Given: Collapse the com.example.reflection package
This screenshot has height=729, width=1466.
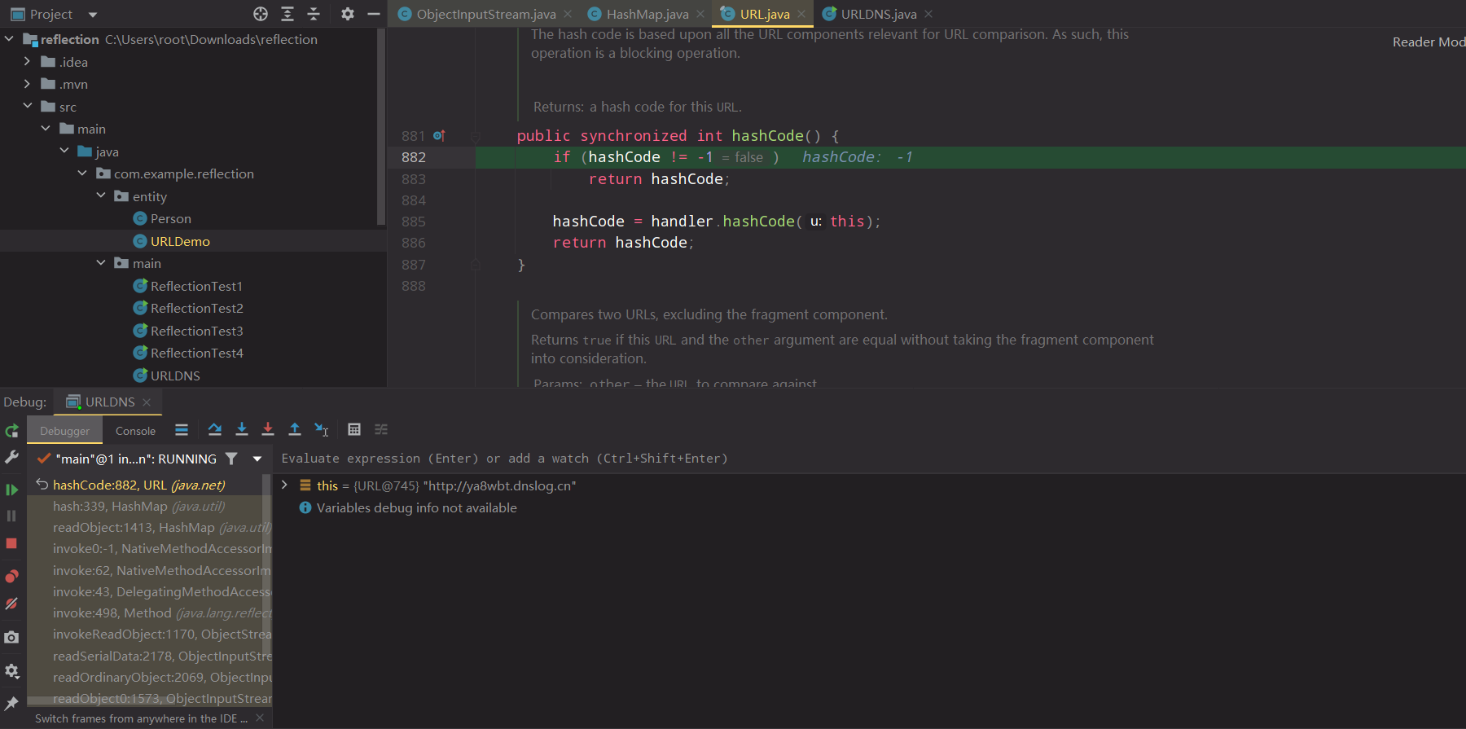Looking at the screenshot, I should [82, 173].
